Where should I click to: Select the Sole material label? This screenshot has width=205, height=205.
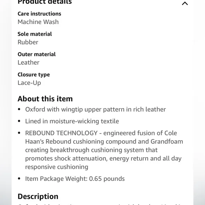point(35,34)
